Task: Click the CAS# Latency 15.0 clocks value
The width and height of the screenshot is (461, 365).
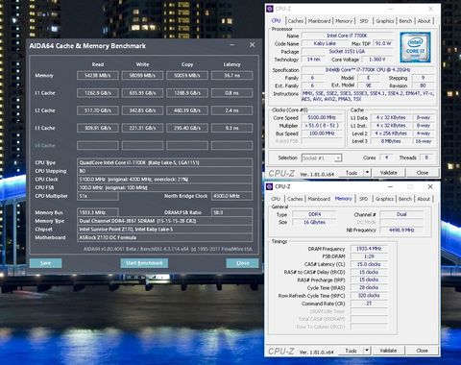Action: click(369, 264)
